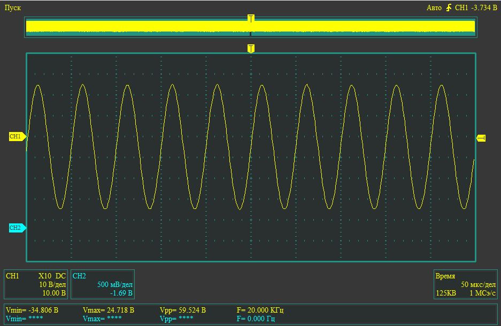Click the CH1 offset '10.00 В'
501x326 pixels.
click(54, 293)
